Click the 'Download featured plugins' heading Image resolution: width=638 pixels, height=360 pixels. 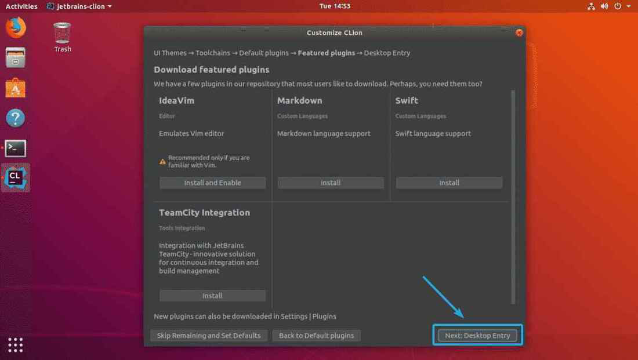tap(211, 70)
